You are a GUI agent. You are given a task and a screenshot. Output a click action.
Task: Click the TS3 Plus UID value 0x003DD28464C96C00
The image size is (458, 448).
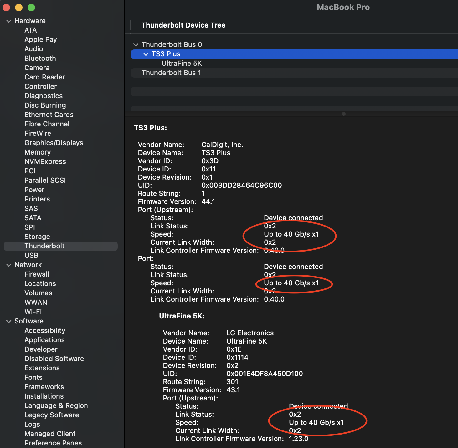coord(242,185)
